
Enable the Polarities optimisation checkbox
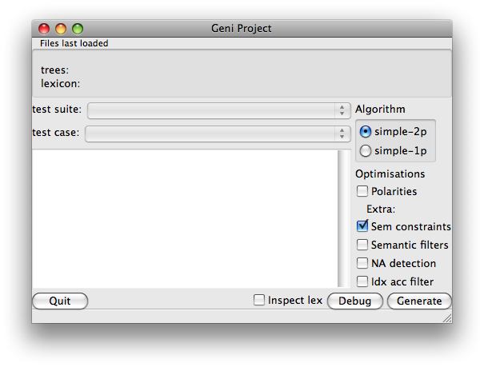(362, 191)
